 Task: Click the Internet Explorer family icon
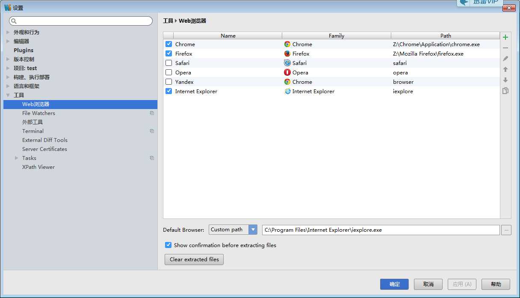click(x=287, y=91)
